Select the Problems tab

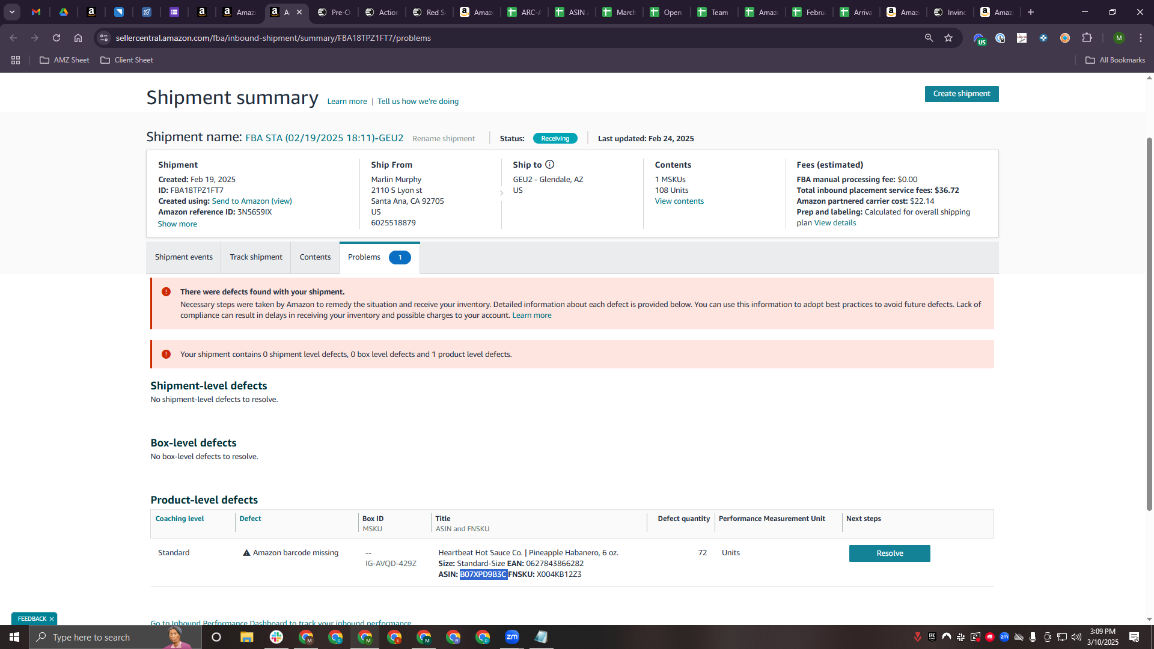379,257
